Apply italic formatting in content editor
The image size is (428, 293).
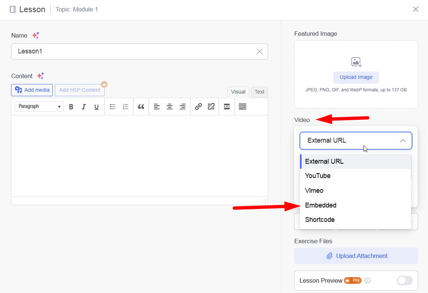pos(84,107)
